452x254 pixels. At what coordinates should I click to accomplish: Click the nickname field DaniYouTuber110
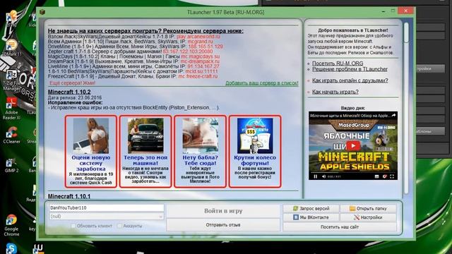point(107,207)
